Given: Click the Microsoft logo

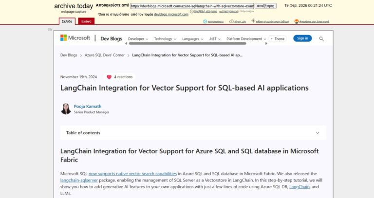Looking at the screenshot, I should 75,38.
